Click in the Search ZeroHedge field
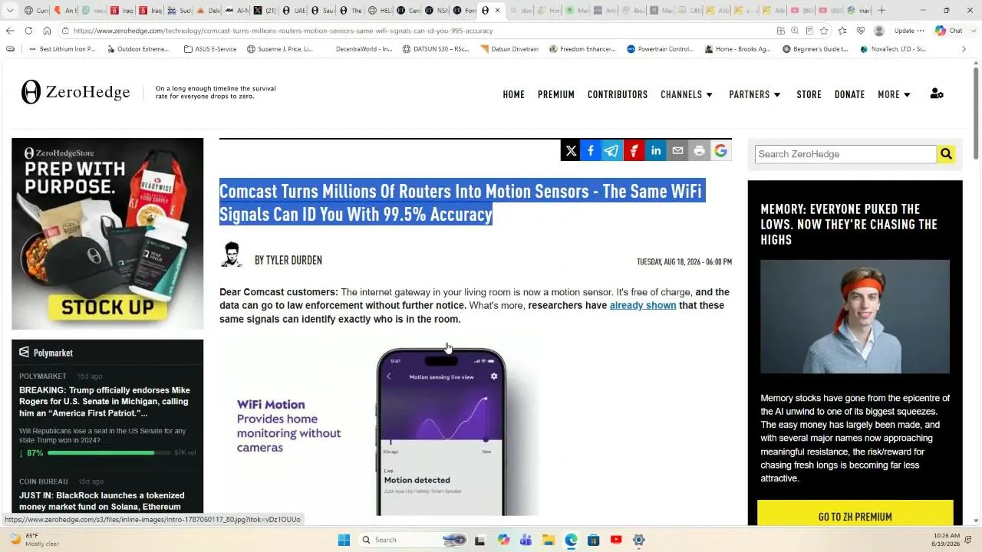This screenshot has width=982, height=552. [x=845, y=154]
